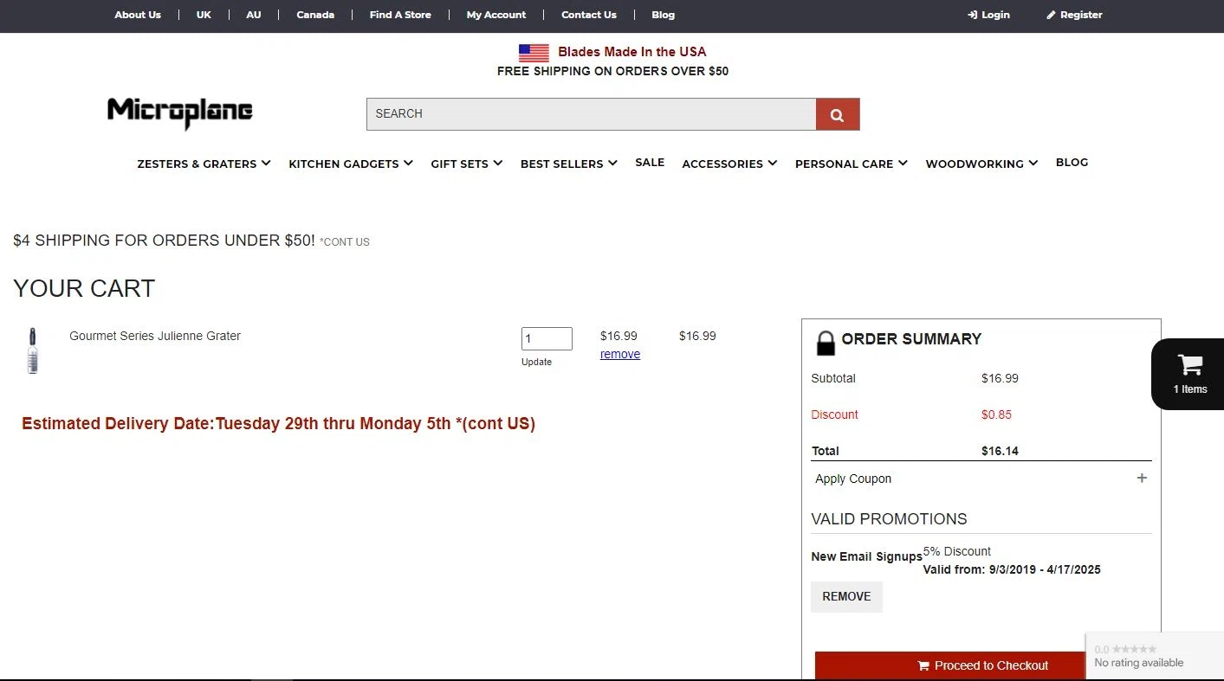
Task: Open My Account page
Action: [496, 15]
